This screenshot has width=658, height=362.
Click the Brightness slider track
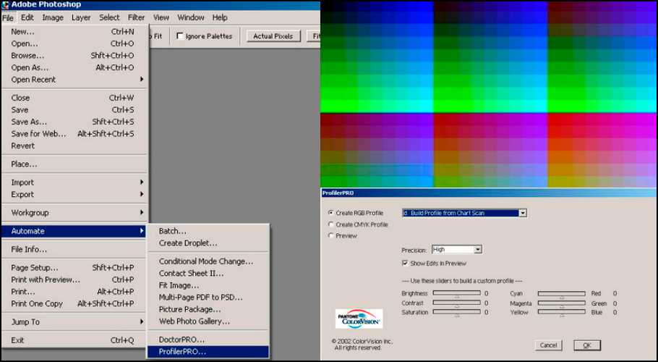pyautogui.click(x=456, y=293)
